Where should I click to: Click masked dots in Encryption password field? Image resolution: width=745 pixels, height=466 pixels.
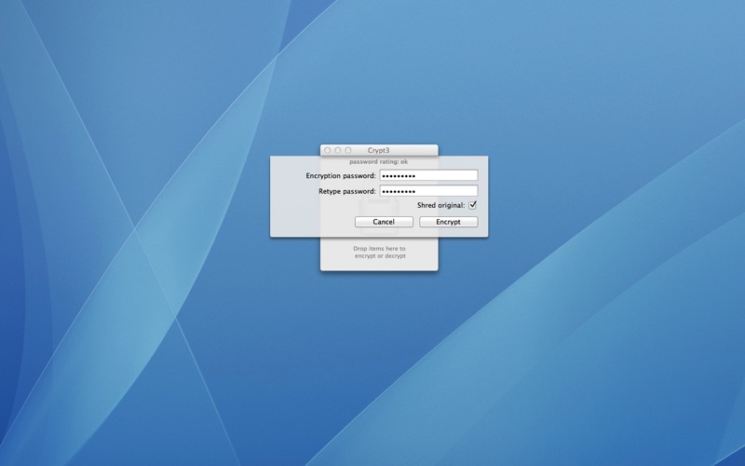399,175
